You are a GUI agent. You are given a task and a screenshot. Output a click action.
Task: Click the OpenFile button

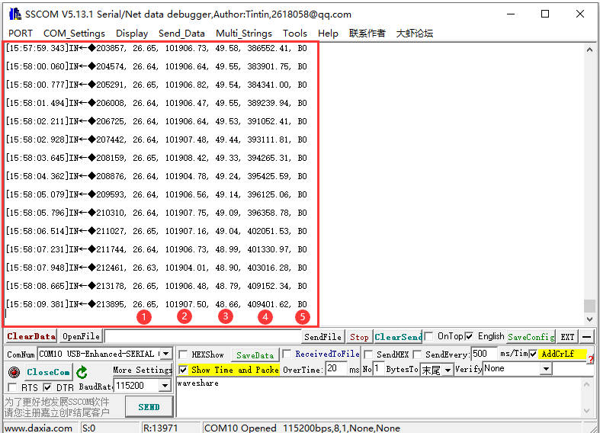tap(81, 337)
